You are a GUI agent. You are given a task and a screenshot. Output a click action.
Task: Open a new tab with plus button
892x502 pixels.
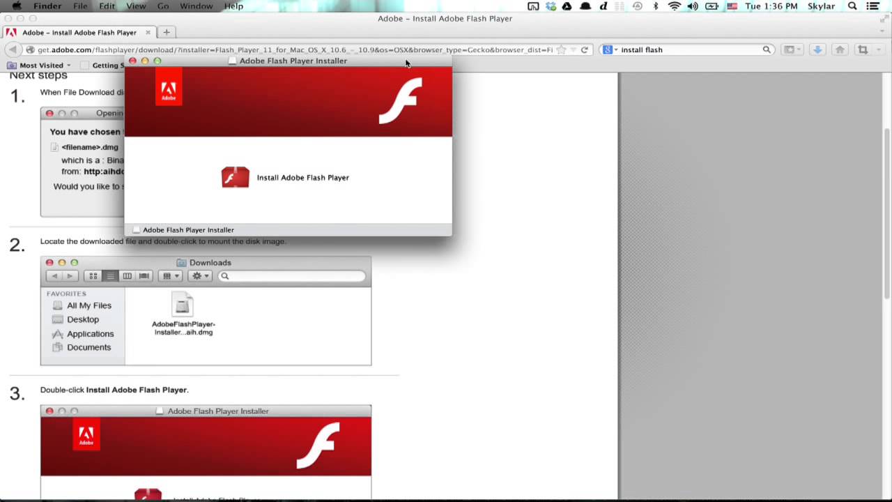coord(167,32)
